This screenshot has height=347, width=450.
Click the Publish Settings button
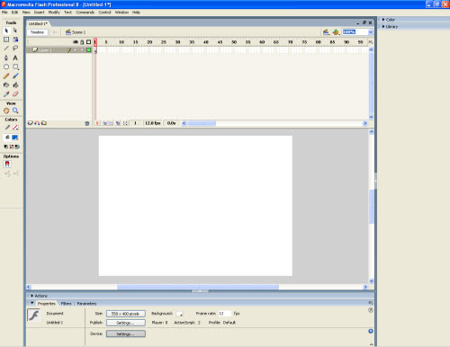coord(126,323)
